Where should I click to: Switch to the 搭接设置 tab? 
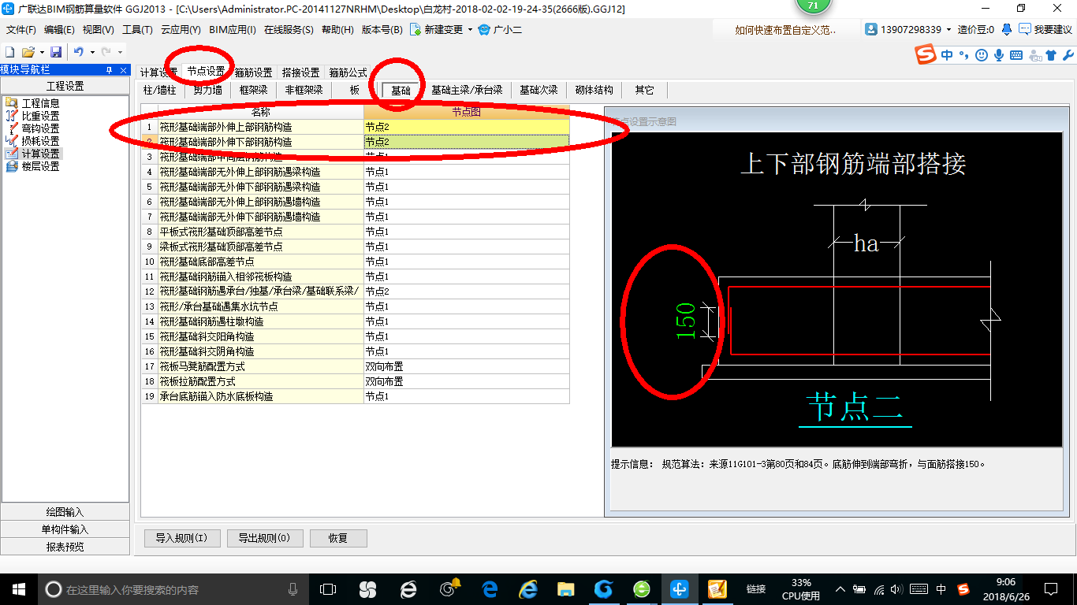coord(300,72)
